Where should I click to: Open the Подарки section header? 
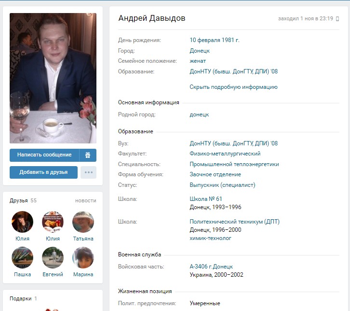(21, 298)
